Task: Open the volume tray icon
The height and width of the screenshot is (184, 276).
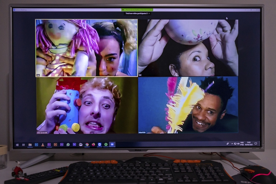Action: 238,144
